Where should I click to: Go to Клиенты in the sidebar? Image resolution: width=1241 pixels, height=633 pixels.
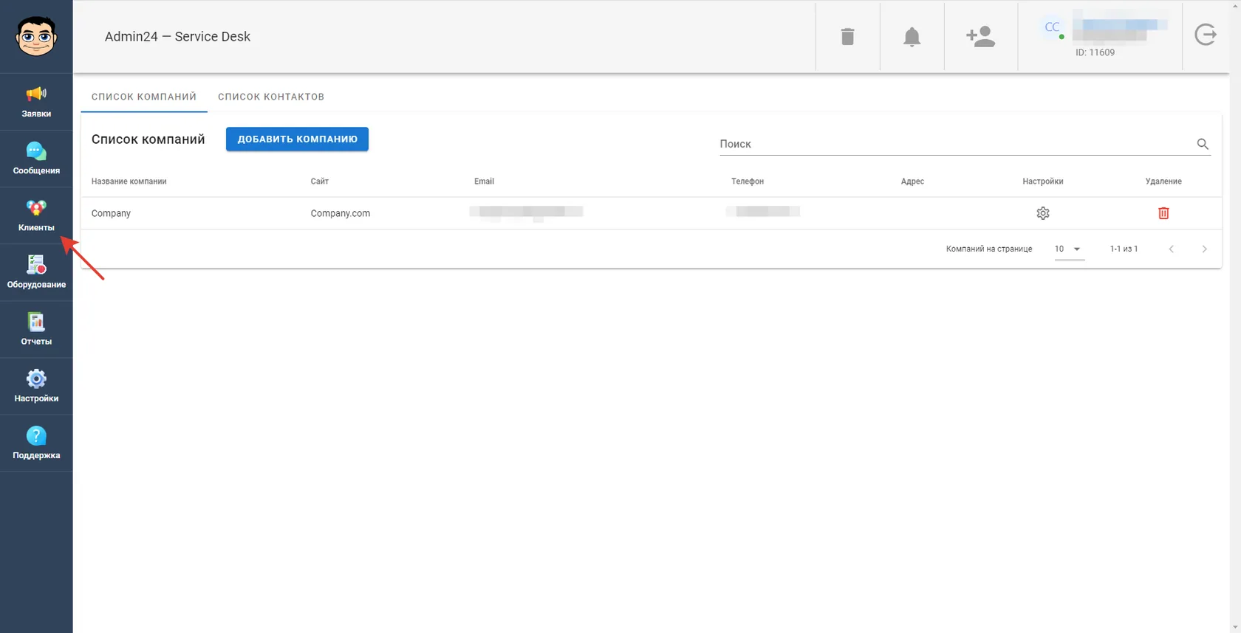point(36,215)
